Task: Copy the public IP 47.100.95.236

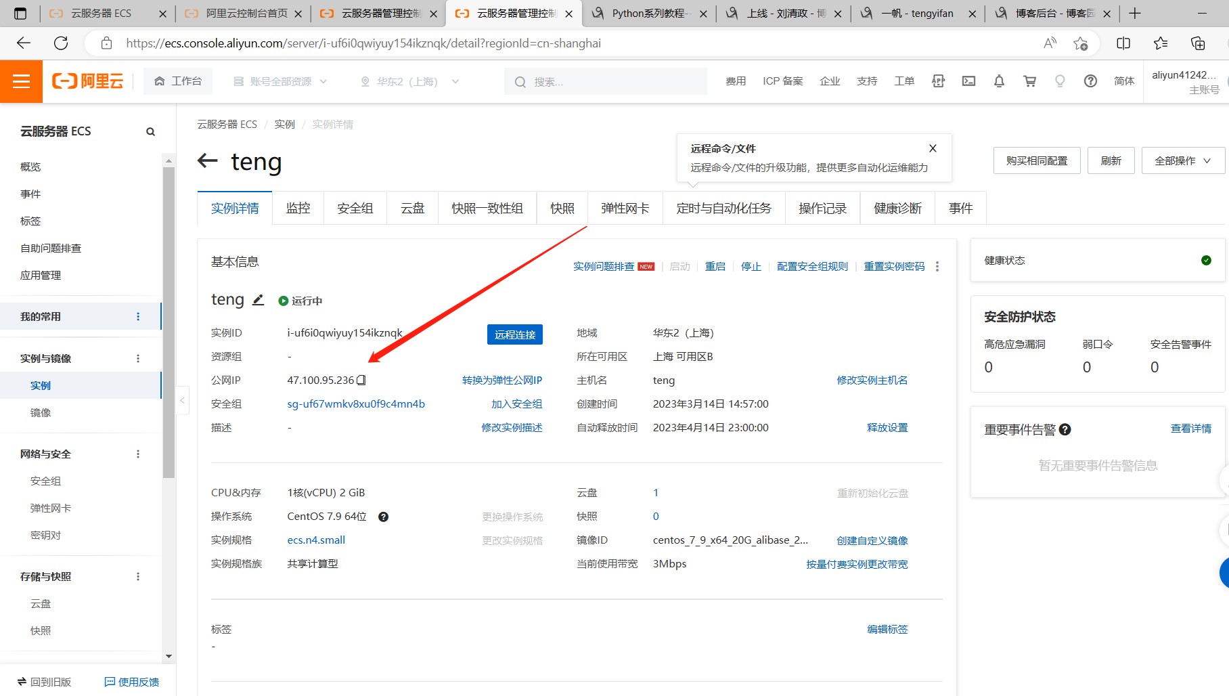Action: pos(361,380)
